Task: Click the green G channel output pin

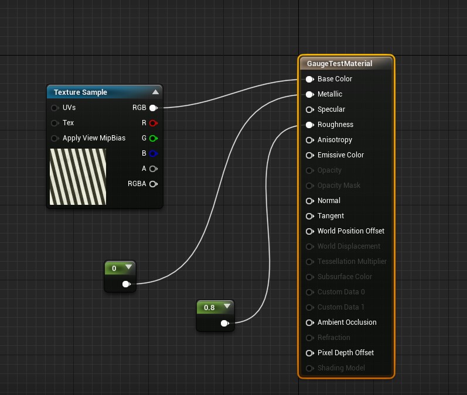Action: coord(153,138)
